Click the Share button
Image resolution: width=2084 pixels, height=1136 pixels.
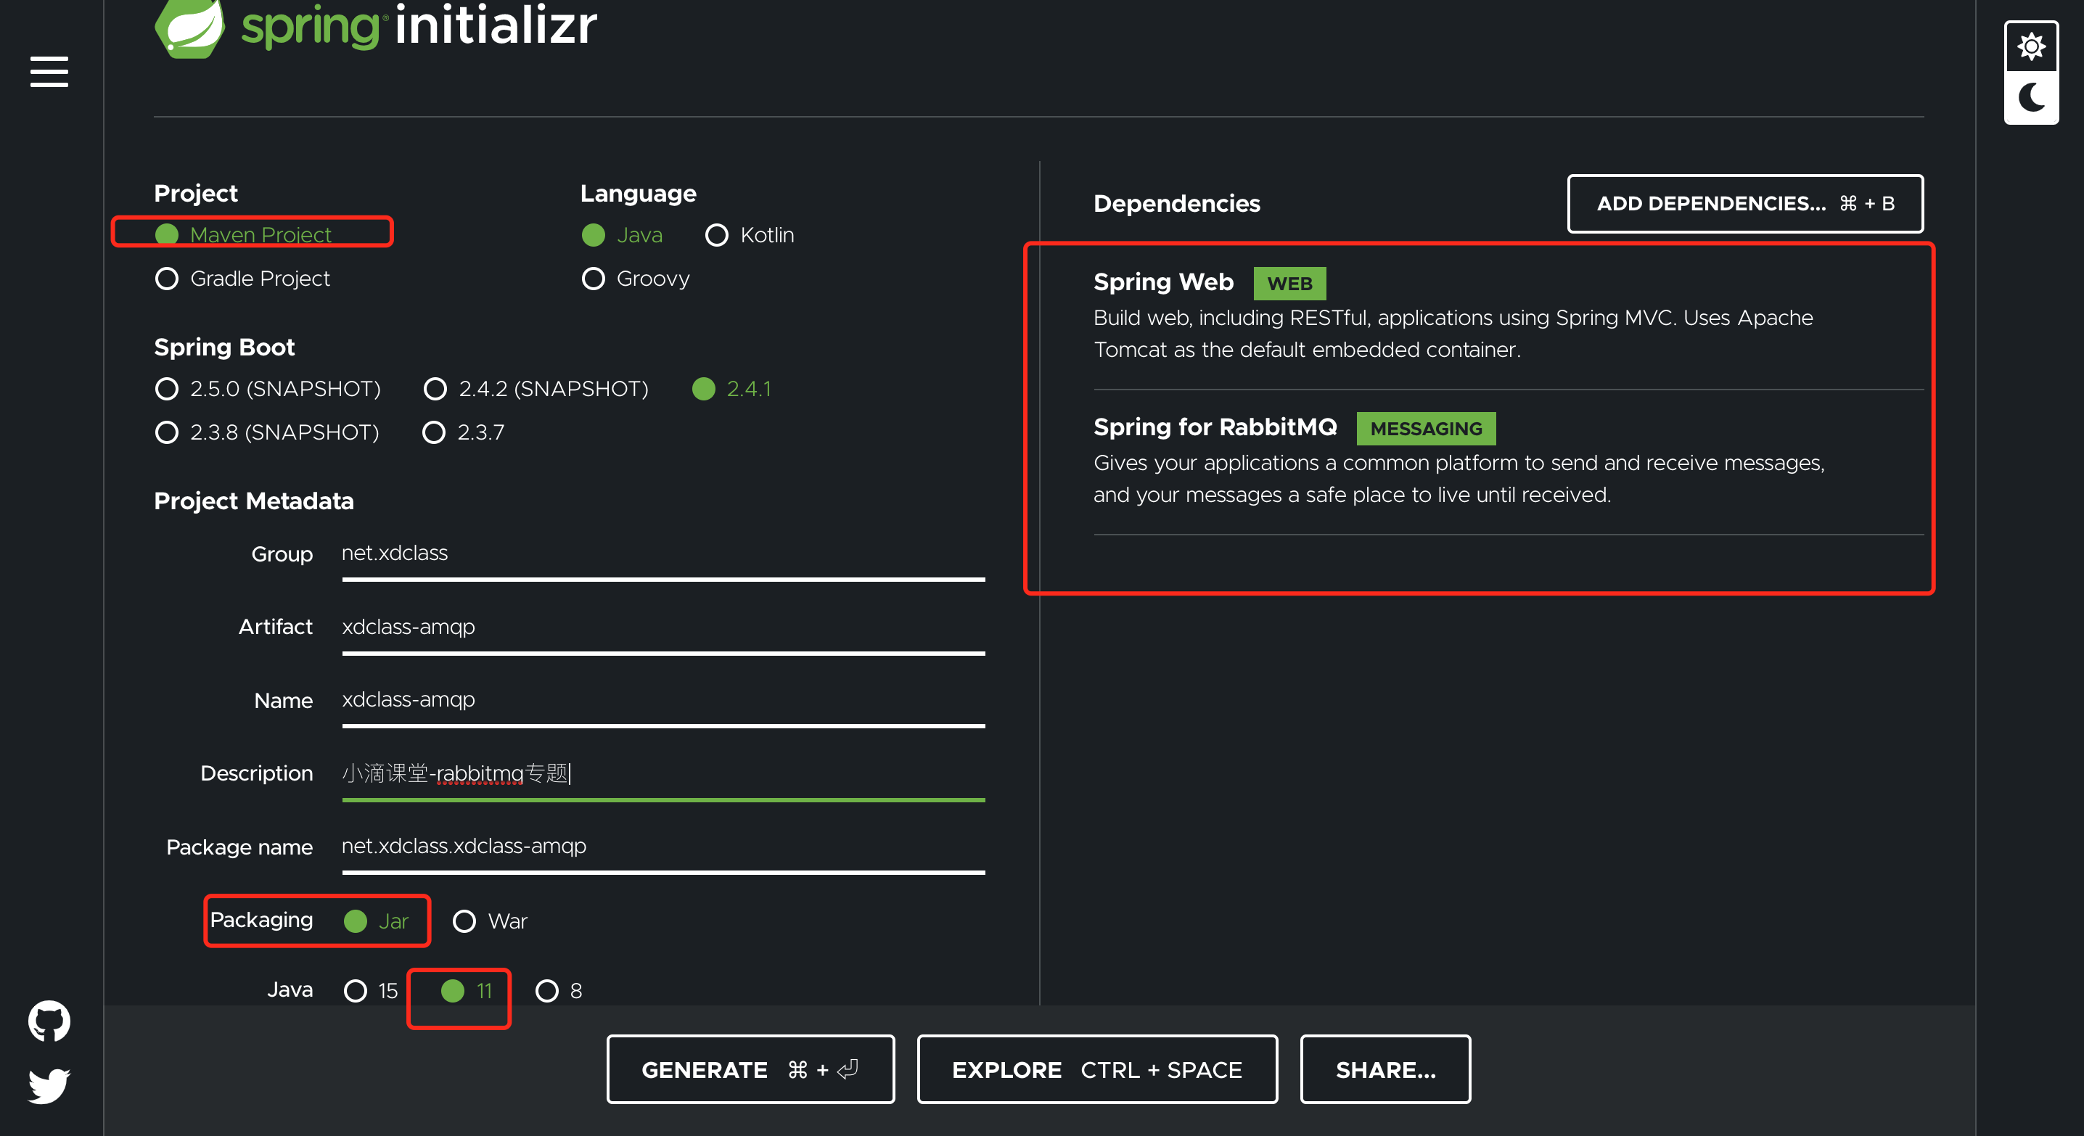click(x=1385, y=1069)
